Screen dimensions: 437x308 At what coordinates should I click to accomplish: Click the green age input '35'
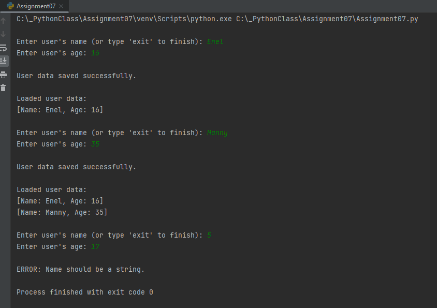[95, 144]
